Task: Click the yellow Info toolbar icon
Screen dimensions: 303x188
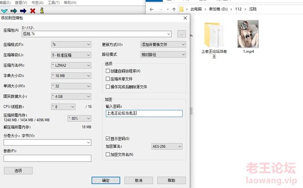Action: click(42, 11)
